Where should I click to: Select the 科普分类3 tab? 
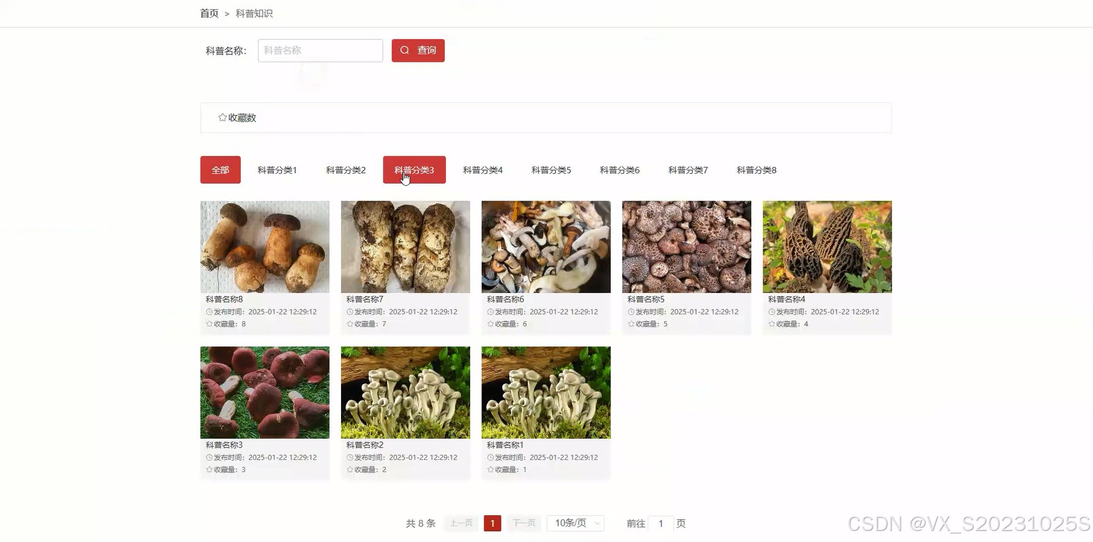tap(415, 170)
